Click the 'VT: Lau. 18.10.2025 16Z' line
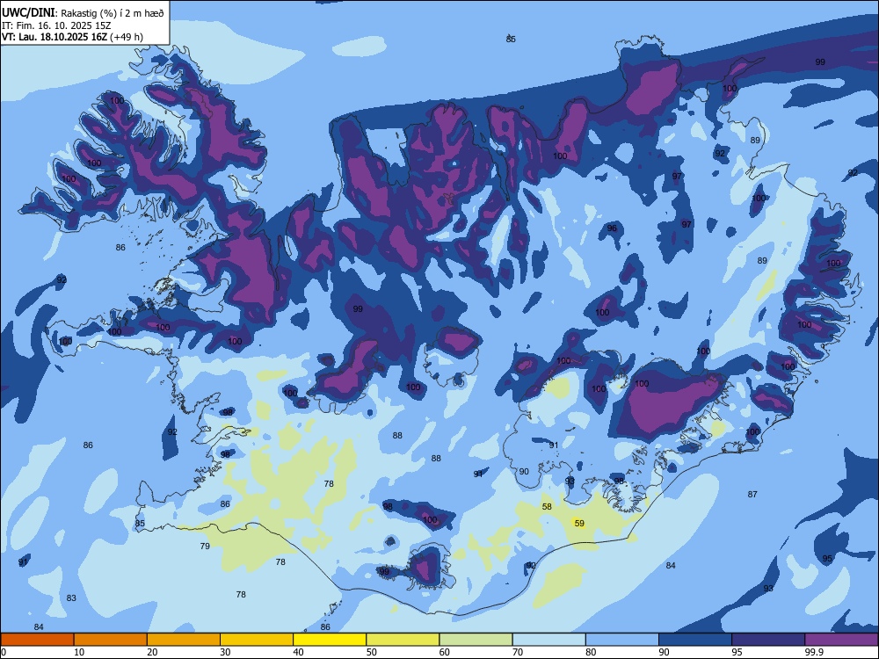The height and width of the screenshot is (659, 879). coord(54,37)
